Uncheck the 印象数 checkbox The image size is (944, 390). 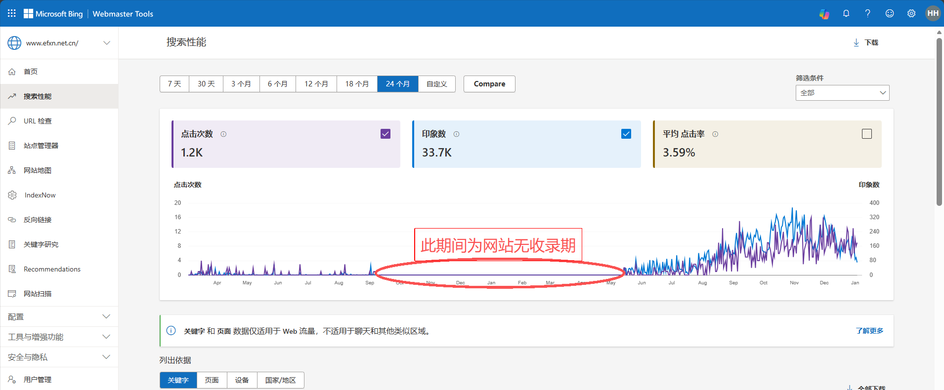pos(626,134)
